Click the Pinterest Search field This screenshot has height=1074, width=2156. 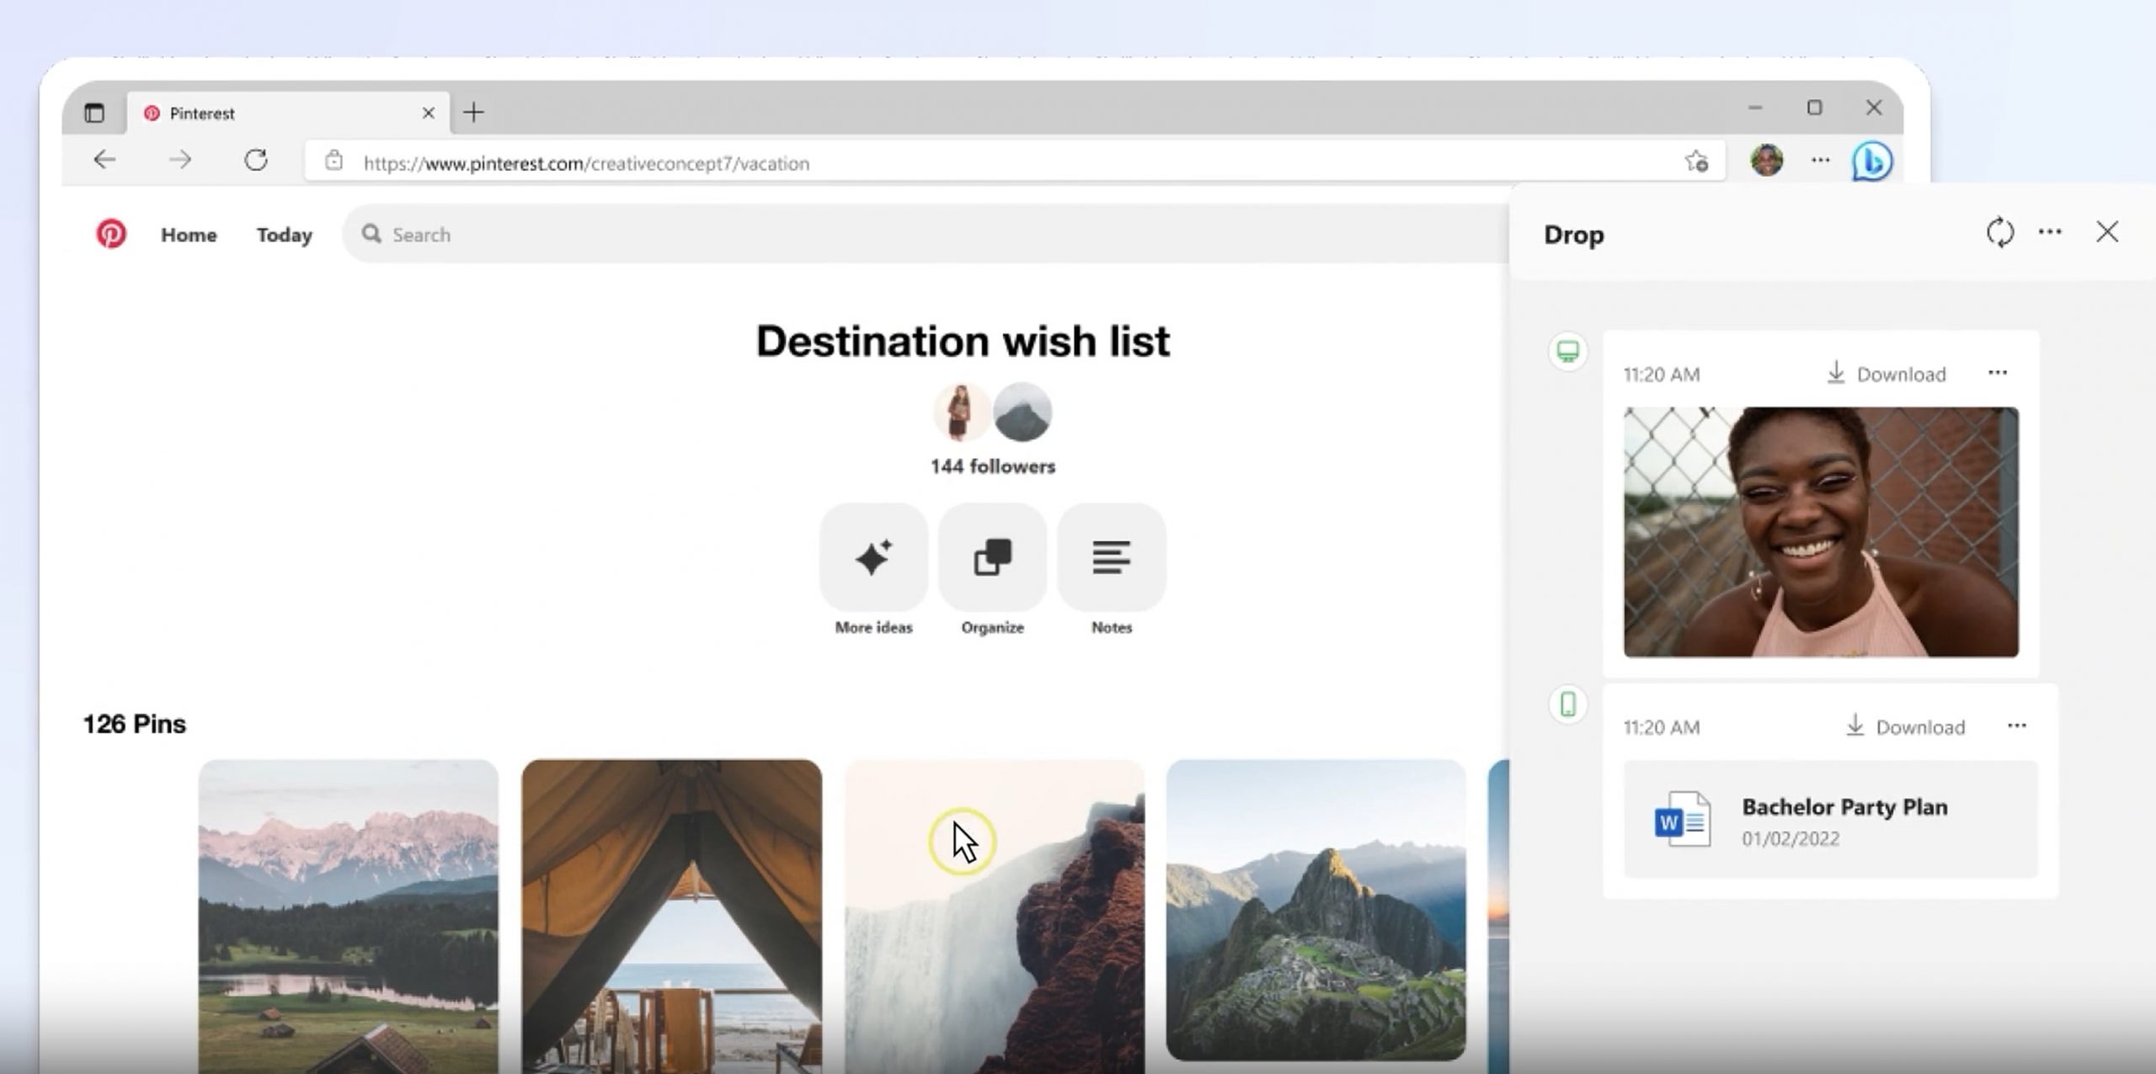(926, 235)
